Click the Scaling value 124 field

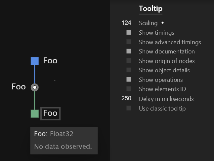pos(126,23)
